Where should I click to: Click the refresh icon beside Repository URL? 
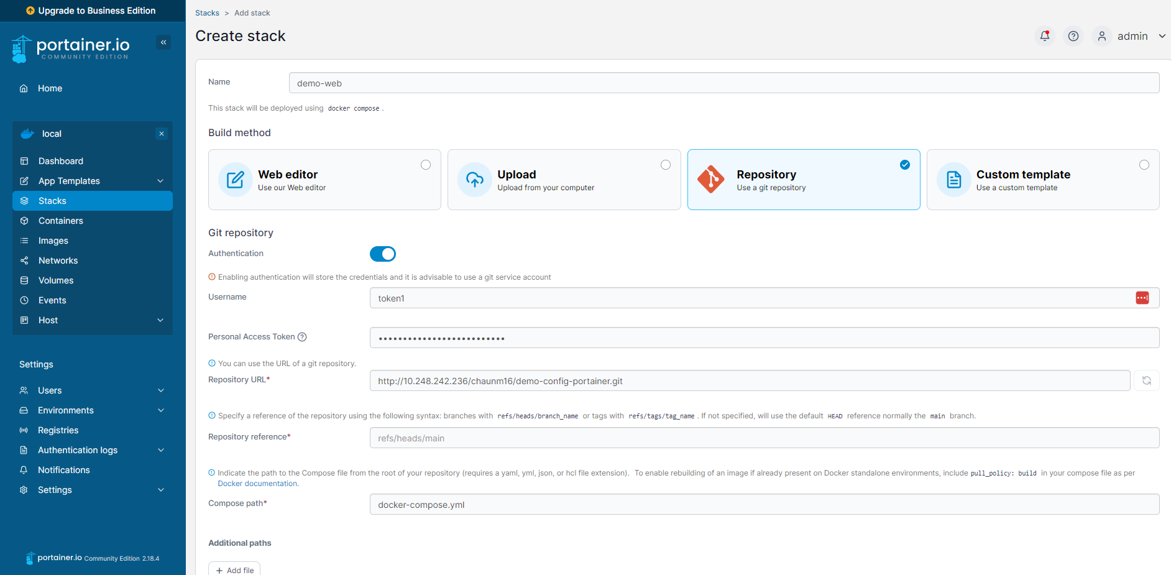pyautogui.click(x=1147, y=380)
